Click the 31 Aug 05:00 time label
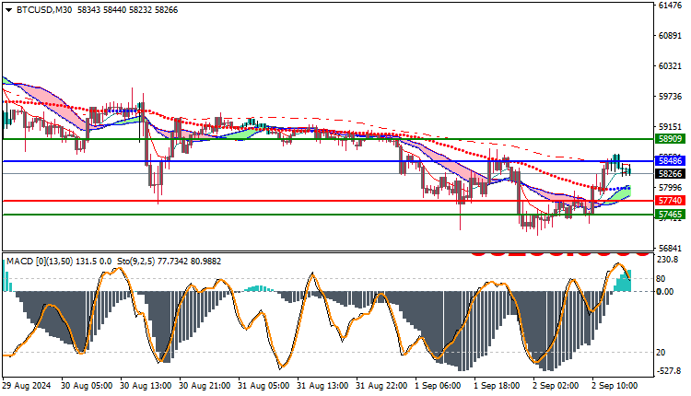The width and height of the screenshot is (691, 396). (264, 386)
